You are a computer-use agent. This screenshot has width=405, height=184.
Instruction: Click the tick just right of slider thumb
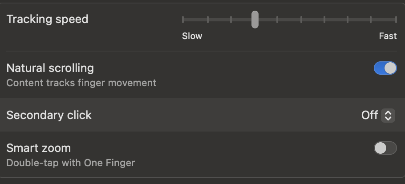pyautogui.click(x=277, y=20)
